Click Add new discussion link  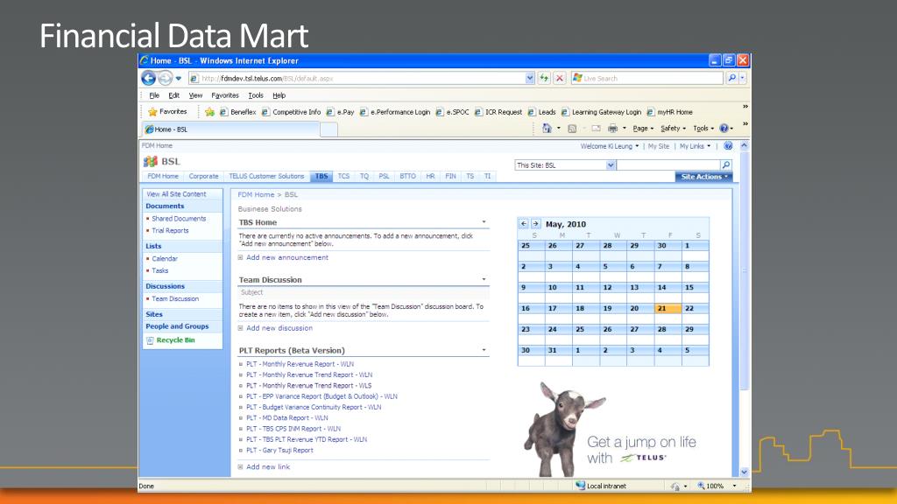tap(279, 328)
